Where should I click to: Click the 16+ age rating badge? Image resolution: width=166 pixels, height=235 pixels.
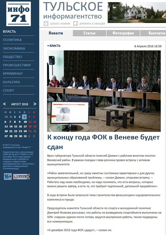7,176
